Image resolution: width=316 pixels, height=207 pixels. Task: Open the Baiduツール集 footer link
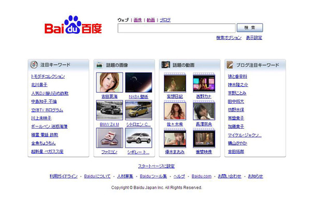[153, 176]
